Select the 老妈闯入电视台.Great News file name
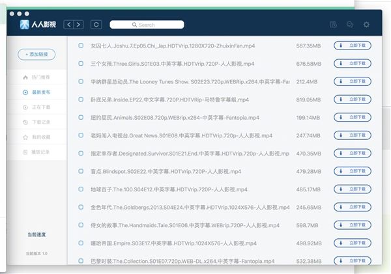 tap(181, 135)
